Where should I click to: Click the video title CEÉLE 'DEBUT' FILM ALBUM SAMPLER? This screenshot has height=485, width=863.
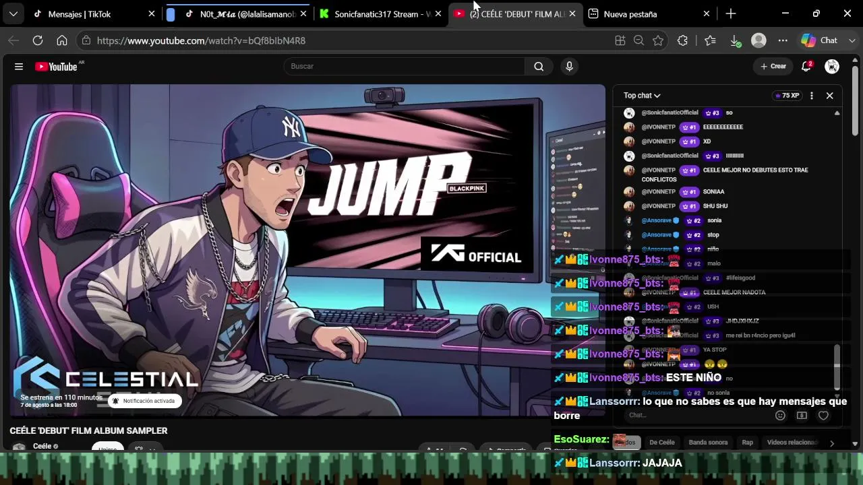pyautogui.click(x=88, y=430)
